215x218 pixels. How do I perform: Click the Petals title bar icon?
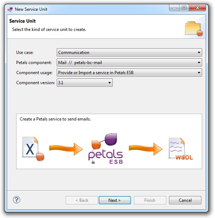click(10, 9)
